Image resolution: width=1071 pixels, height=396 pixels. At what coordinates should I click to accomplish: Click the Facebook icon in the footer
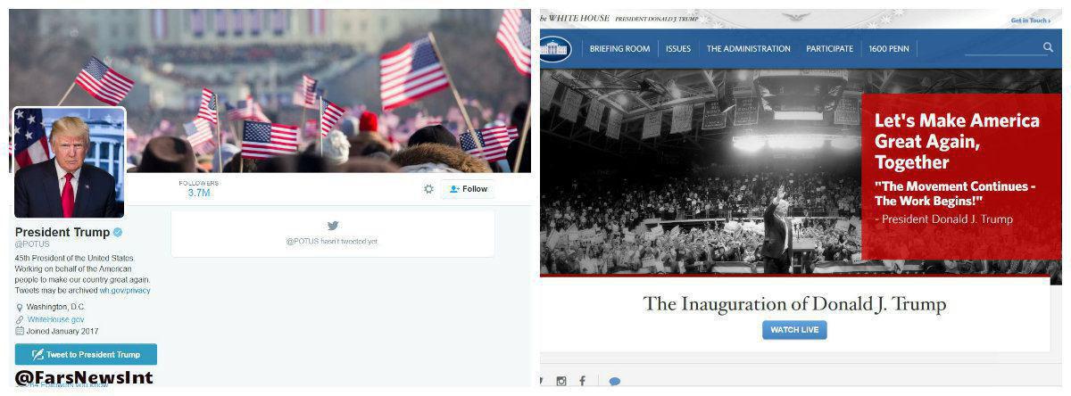tap(582, 381)
